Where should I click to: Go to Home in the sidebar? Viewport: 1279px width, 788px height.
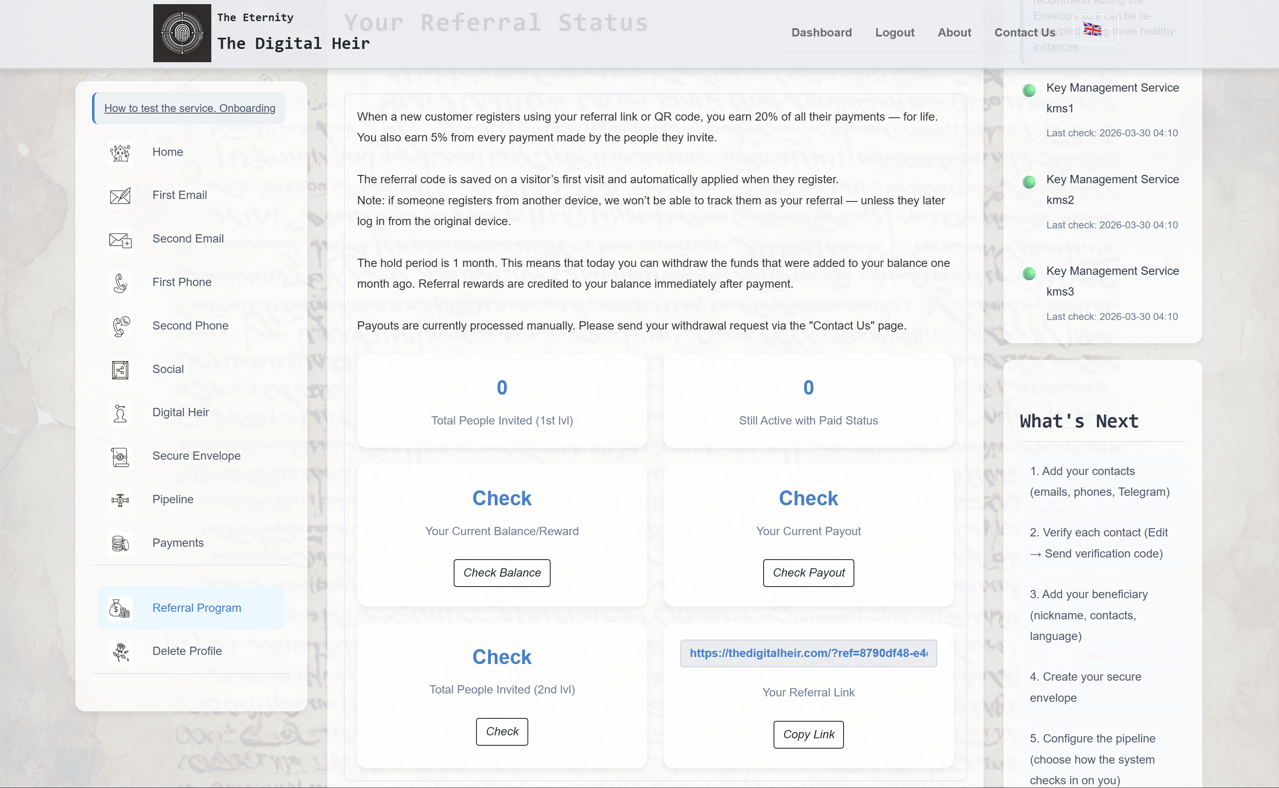pyautogui.click(x=191, y=152)
